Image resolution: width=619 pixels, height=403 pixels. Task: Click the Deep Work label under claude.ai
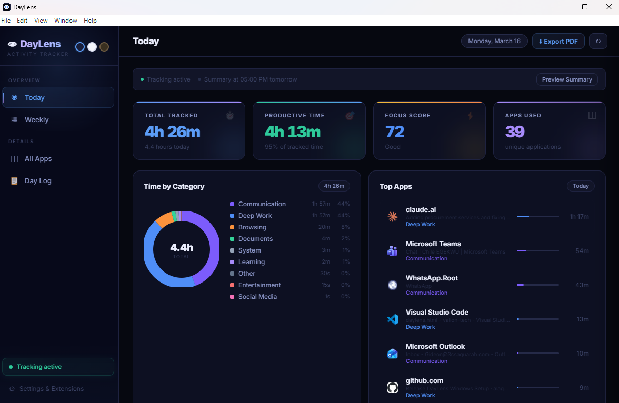click(x=420, y=224)
